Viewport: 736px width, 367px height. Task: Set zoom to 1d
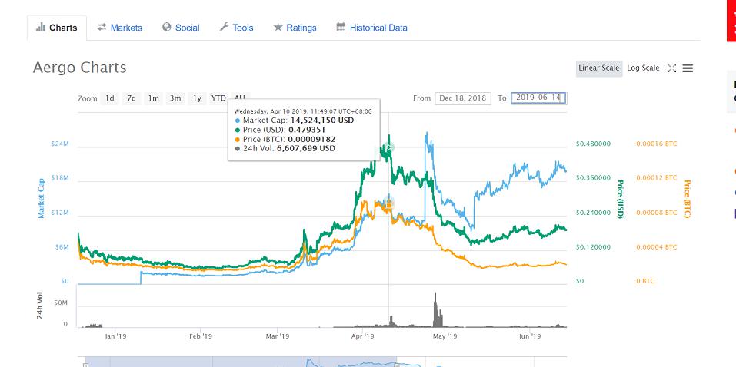click(x=109, y=98)
